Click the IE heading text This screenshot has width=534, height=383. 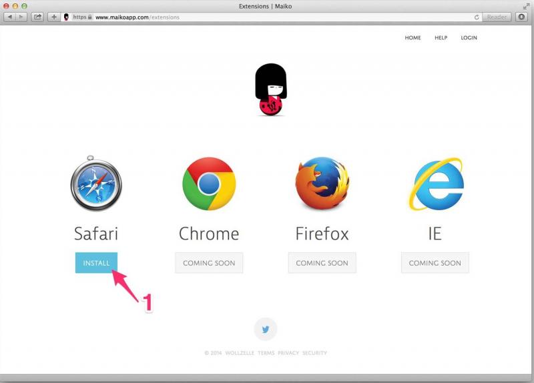435,234
